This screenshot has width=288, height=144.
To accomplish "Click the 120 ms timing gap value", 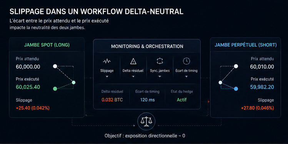I will click(x=147, y=100).
